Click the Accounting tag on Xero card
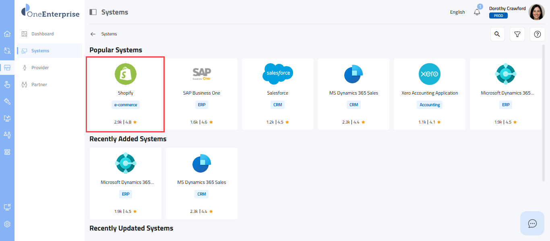This screenshot has width=550, height=241. click(430, 105)
